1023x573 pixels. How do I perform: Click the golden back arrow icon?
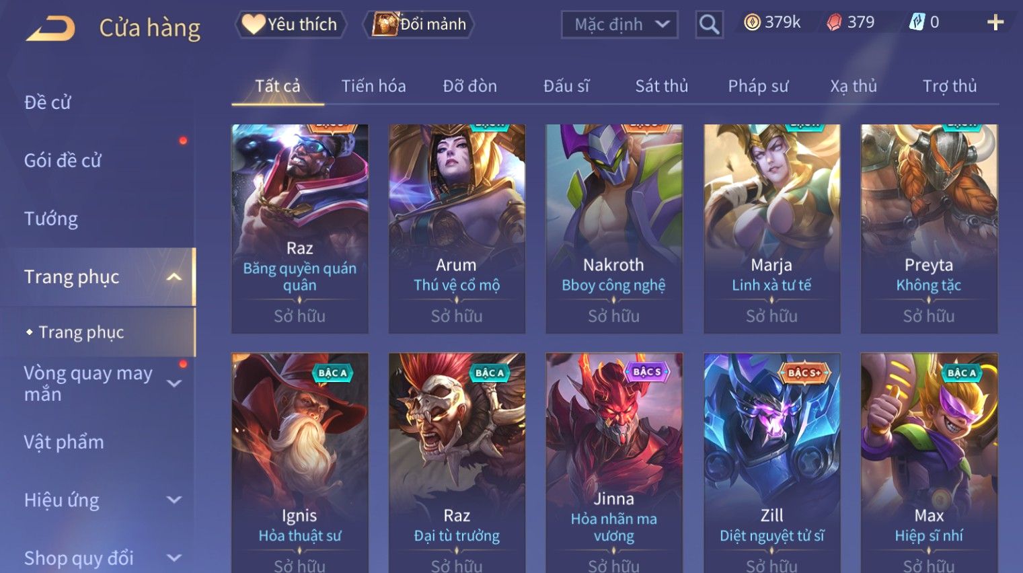click(50, 28)
